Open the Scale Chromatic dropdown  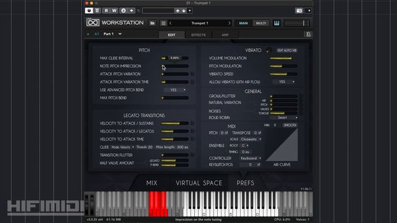251,139
